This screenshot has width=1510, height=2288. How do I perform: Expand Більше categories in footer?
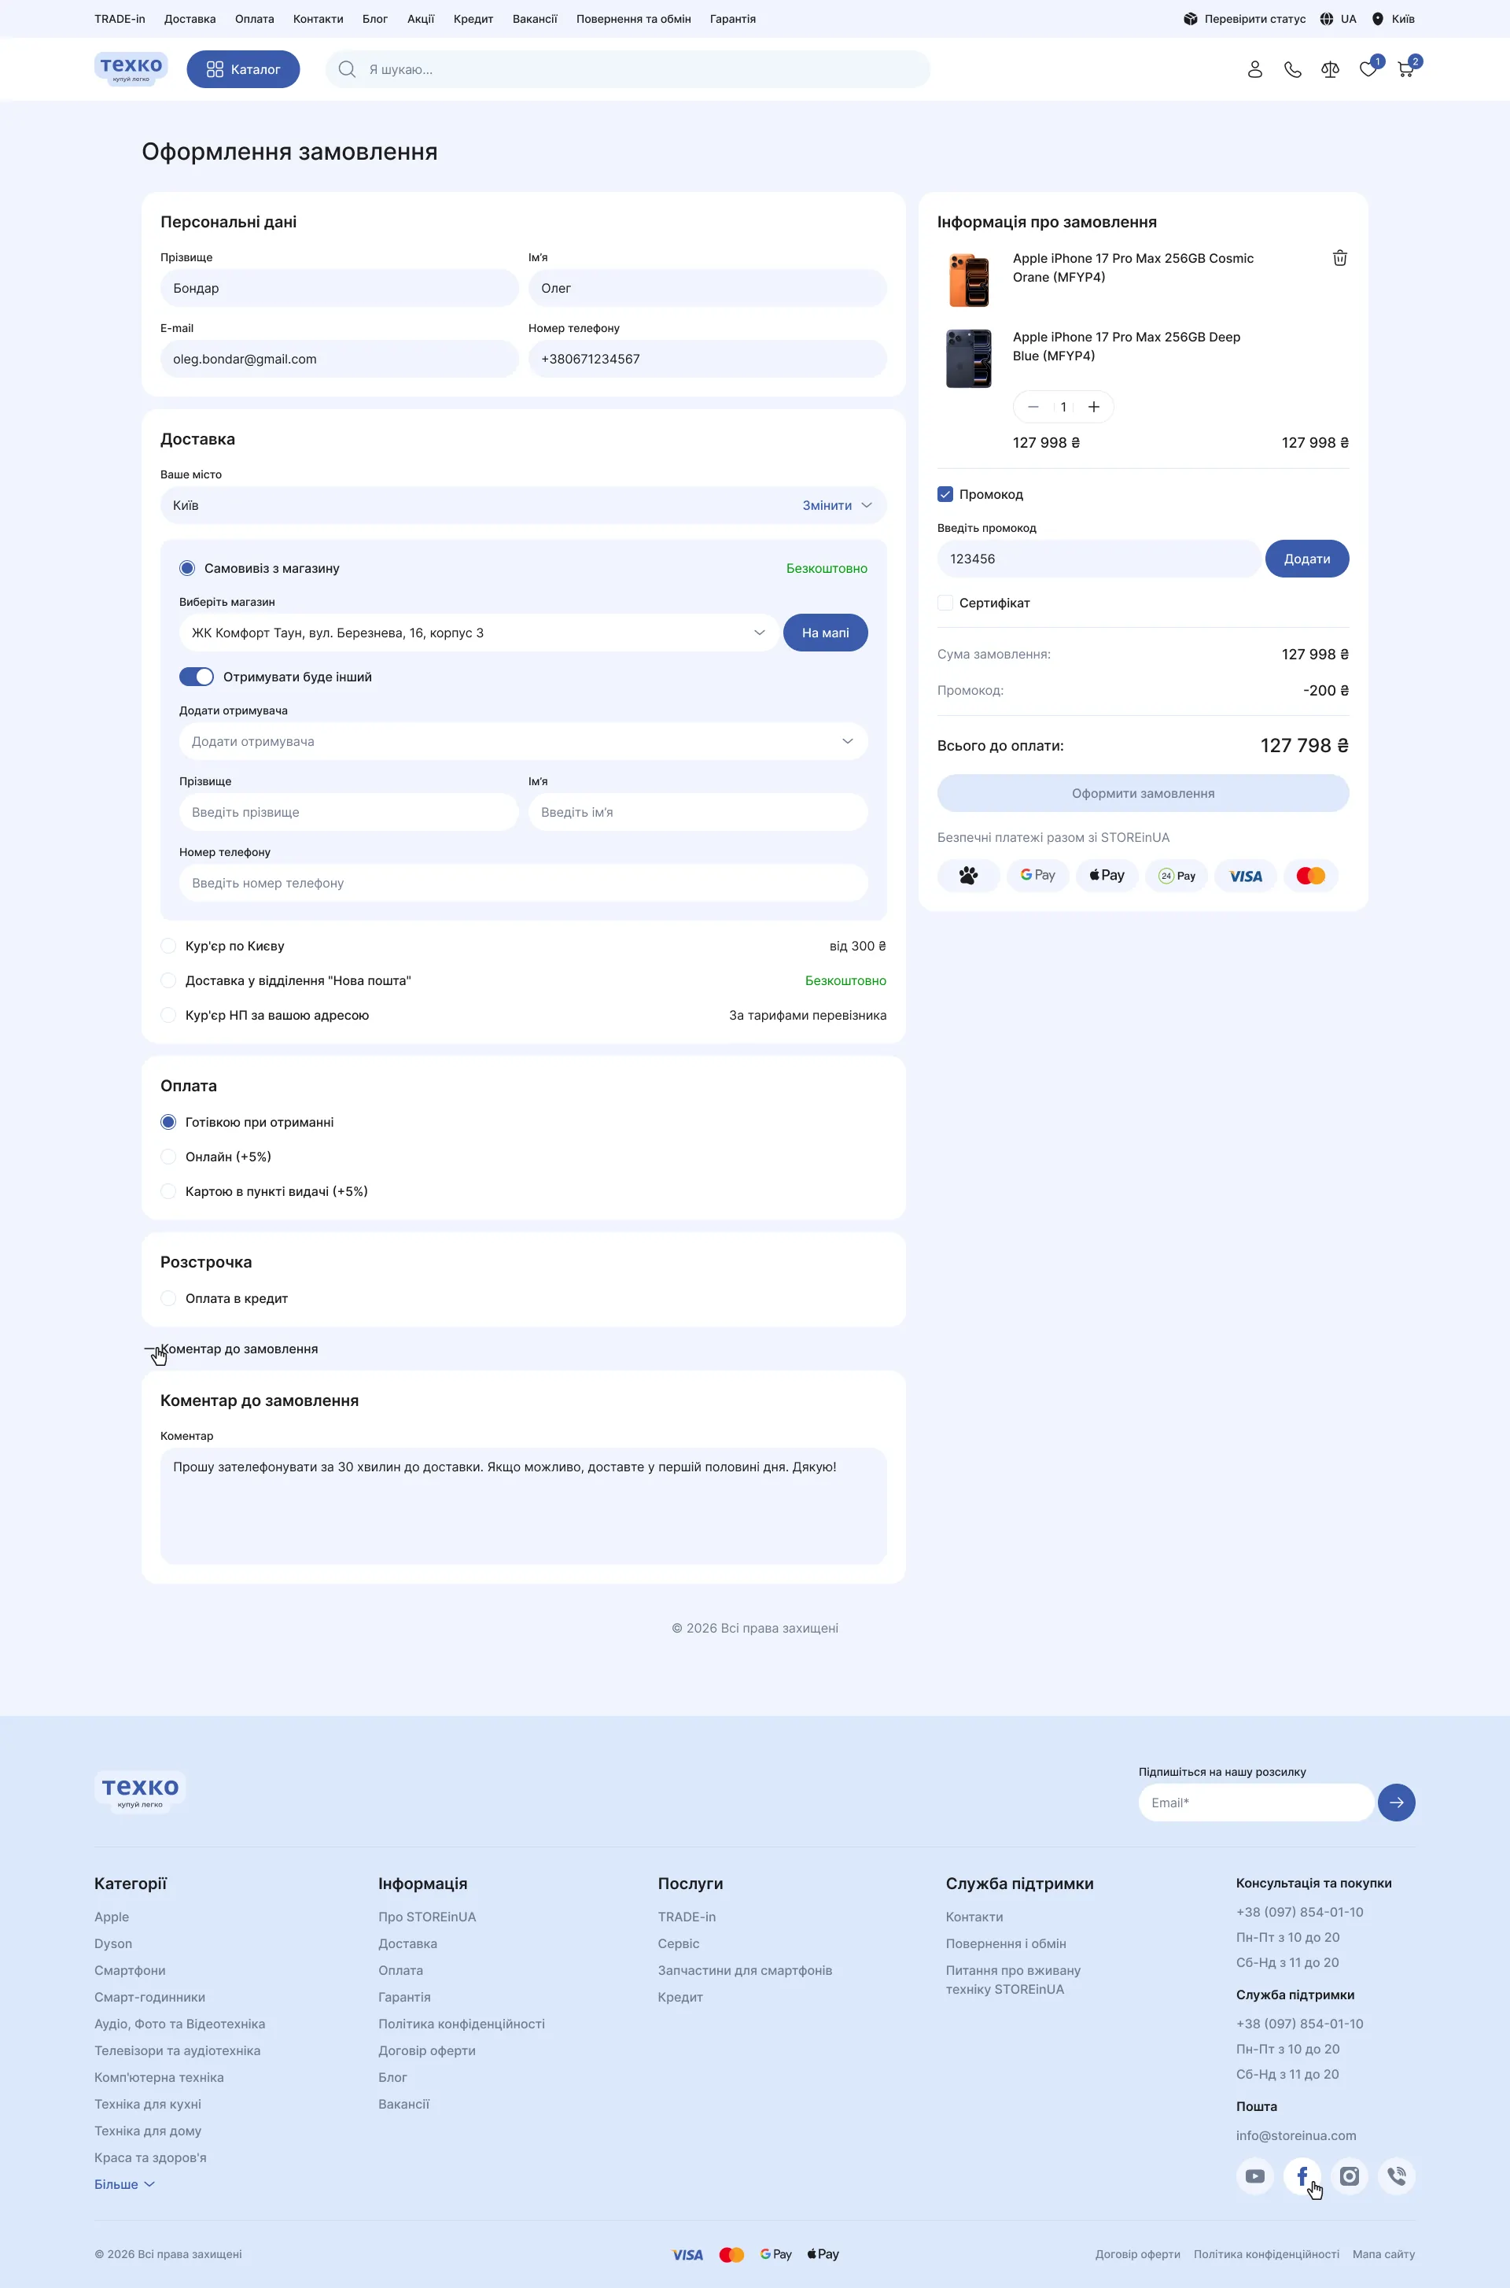point(124,2185)
